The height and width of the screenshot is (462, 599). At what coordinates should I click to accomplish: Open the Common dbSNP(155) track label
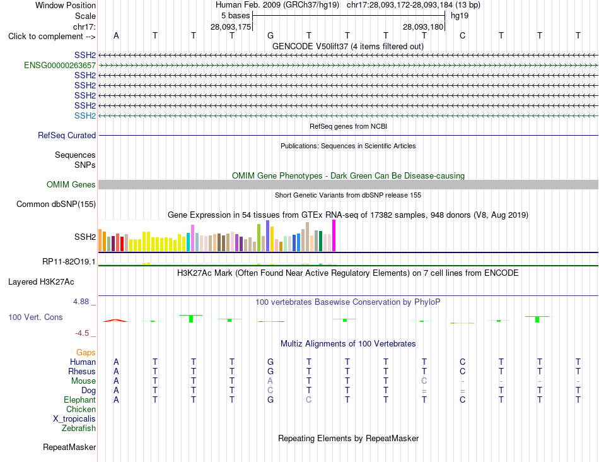click(x=55, y=204)
